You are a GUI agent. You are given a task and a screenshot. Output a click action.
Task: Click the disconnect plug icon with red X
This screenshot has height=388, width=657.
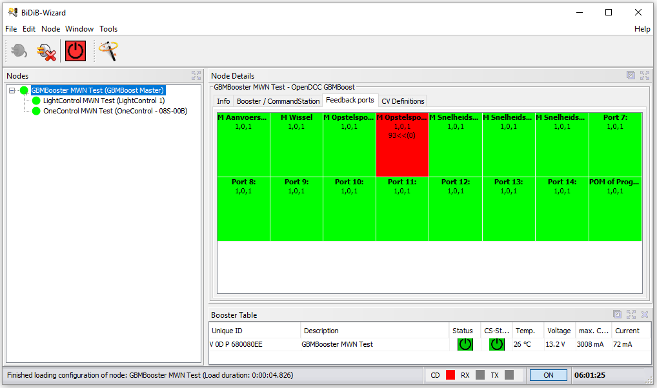[46, 52]
